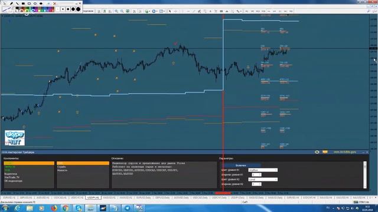Choose the smallest brush size dot
Screen dimensions: 378x212
tap(58, 9)
